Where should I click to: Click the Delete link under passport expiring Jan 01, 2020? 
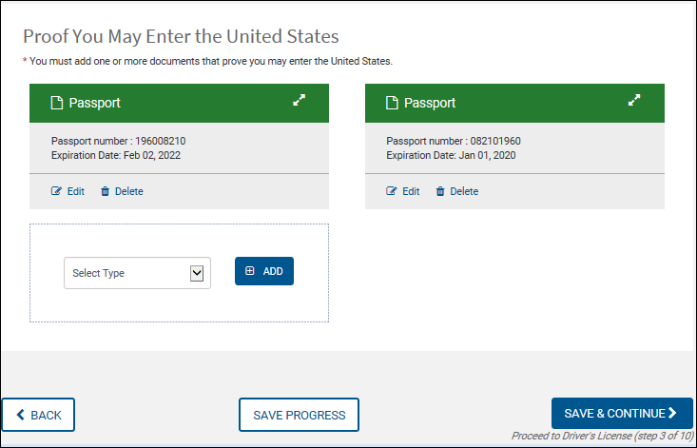click(x=464, y=191)
